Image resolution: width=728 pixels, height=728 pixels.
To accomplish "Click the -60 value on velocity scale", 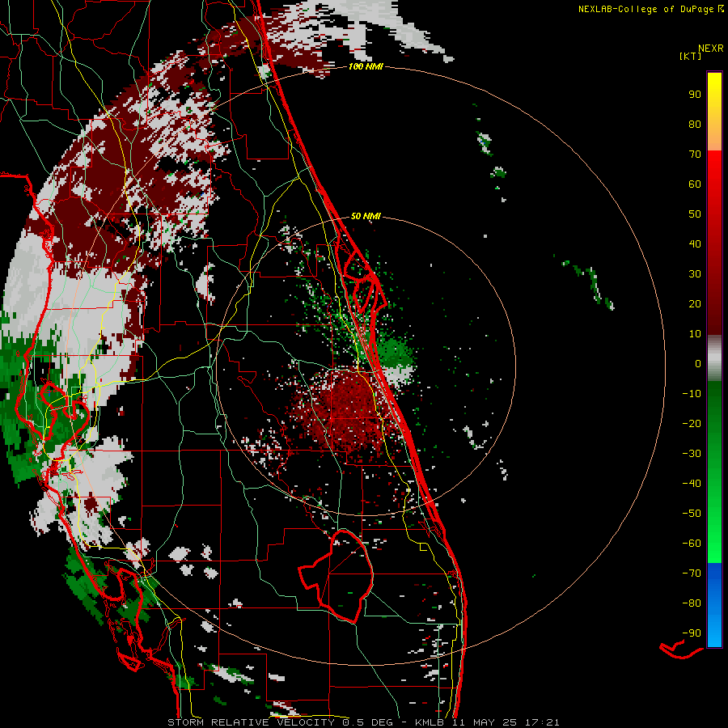I will tap(692, 544).
